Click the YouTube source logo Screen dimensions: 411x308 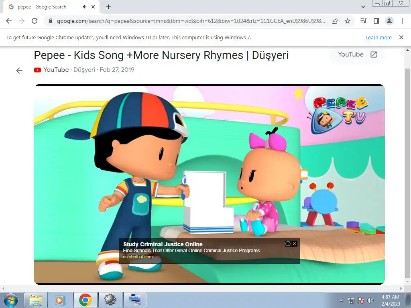pos(37,70)
